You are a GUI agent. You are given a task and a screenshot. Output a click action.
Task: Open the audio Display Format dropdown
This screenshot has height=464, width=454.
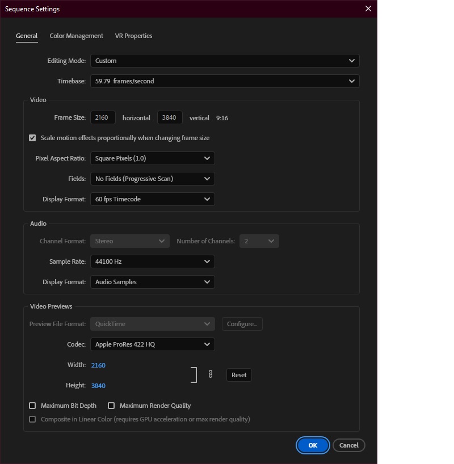click(x=152, y=282)
